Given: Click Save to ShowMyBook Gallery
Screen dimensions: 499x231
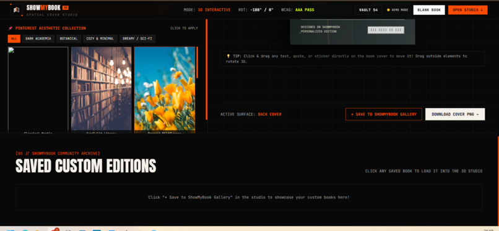Looking at the screenshot, I should (383, 114).
